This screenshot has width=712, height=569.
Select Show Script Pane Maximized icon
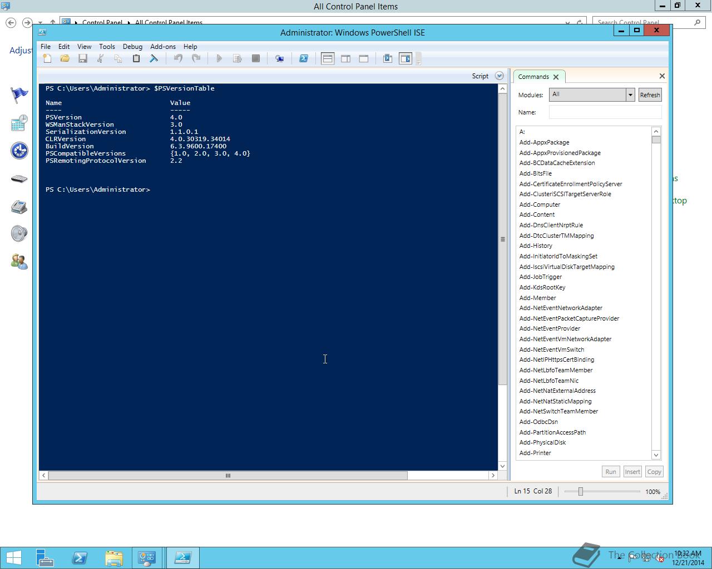(x=364, y=58)
